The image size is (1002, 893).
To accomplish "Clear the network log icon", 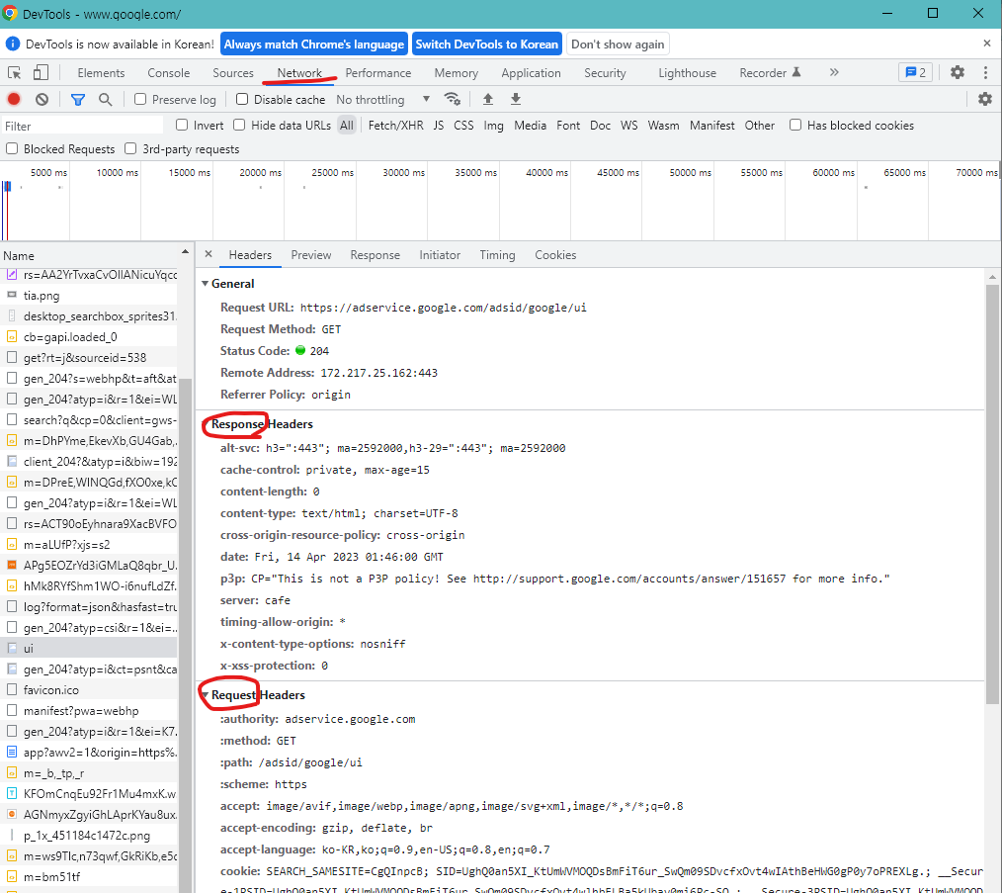I will click(42, 99).
